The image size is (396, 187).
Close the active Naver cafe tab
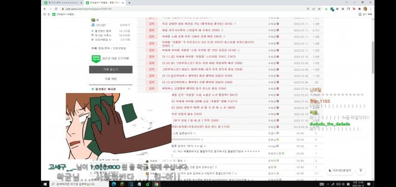123,3
